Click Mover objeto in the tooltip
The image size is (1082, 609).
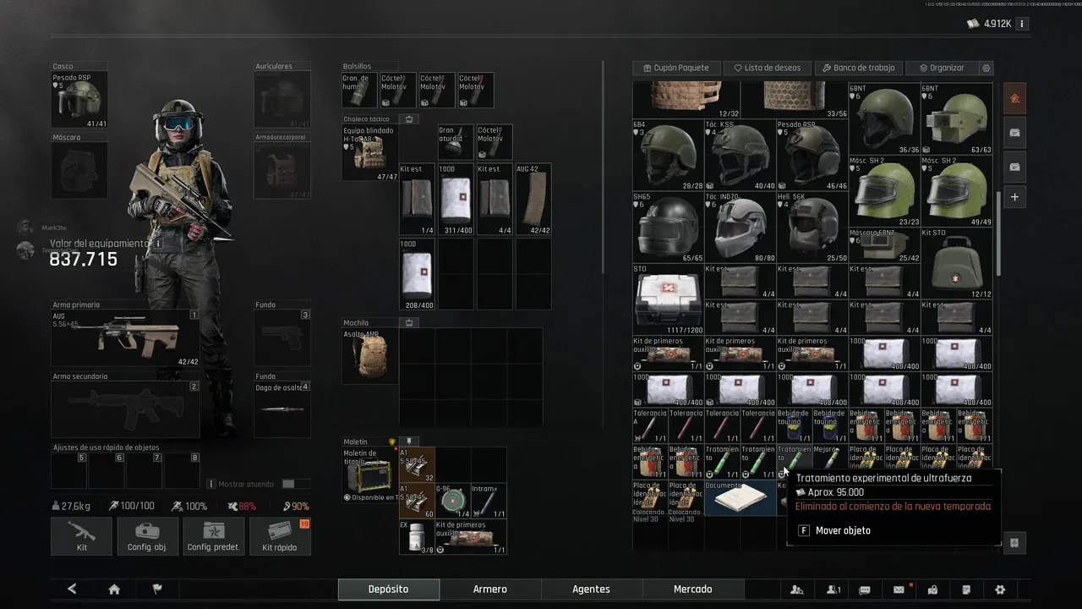pos(843,530)
